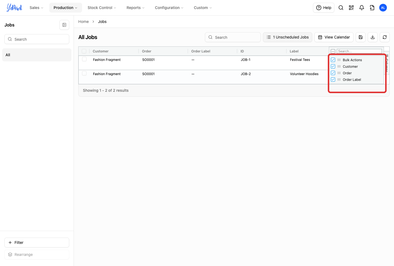
Task: Uncheck the Bulk Actions column checkbox
Action: tap(333, 60)
